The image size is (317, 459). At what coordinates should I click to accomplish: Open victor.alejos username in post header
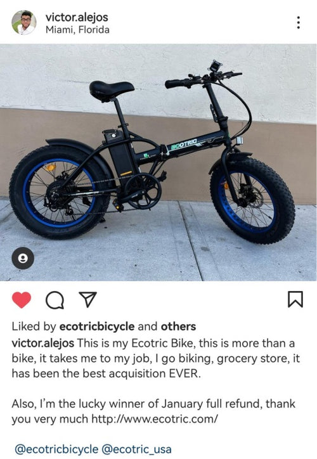pyautogui.click(x=77, y=17)
